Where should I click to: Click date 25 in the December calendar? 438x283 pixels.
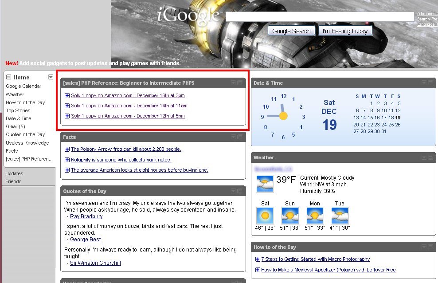tap(391, 125)
